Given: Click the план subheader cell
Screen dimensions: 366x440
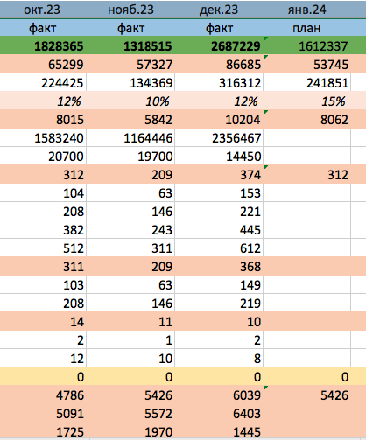Looking at the screenshot, I should 306,28.
